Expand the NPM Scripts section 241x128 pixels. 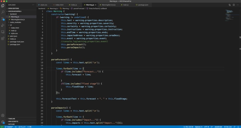(x=13, y=121)
